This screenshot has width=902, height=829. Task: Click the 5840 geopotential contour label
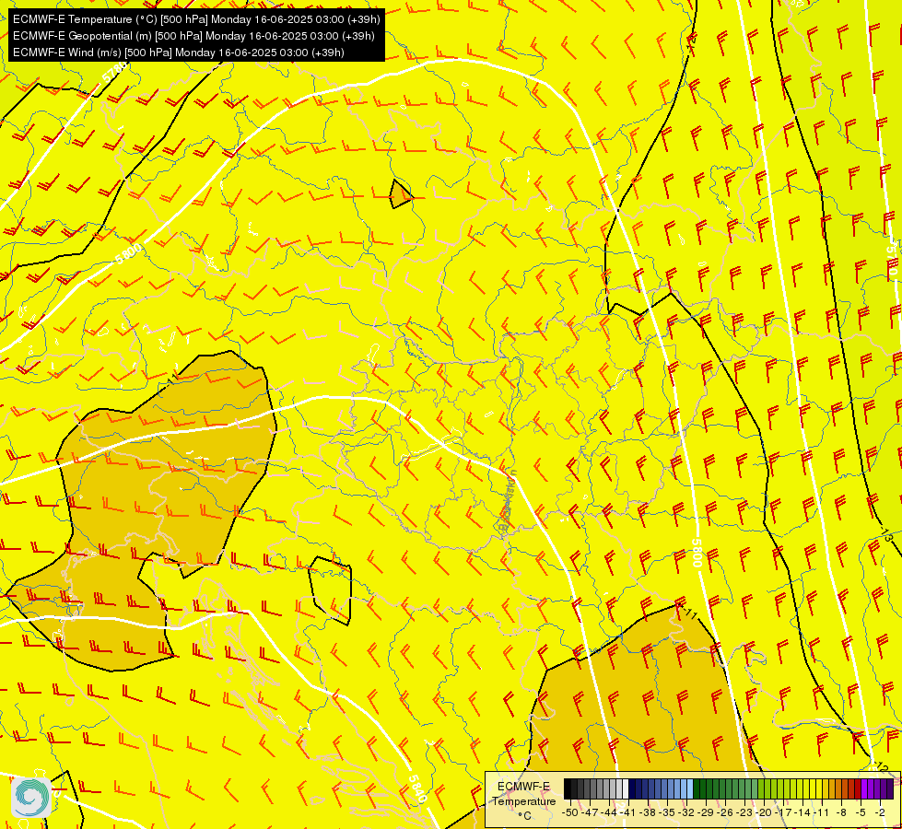click(x=417, y=790)
